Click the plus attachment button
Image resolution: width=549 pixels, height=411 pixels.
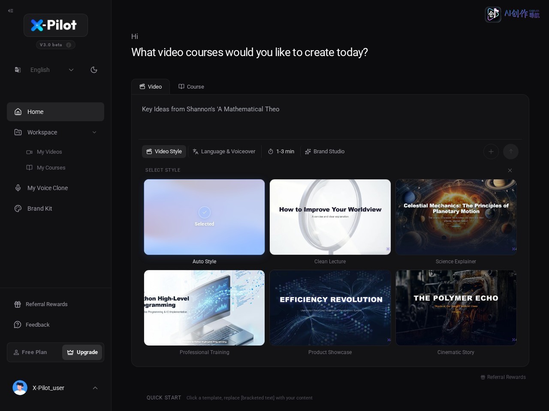(491, 152)
